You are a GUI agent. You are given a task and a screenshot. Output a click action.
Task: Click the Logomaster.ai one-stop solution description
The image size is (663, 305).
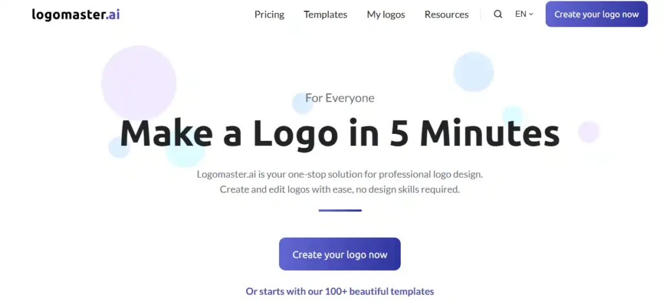[339, 182]
